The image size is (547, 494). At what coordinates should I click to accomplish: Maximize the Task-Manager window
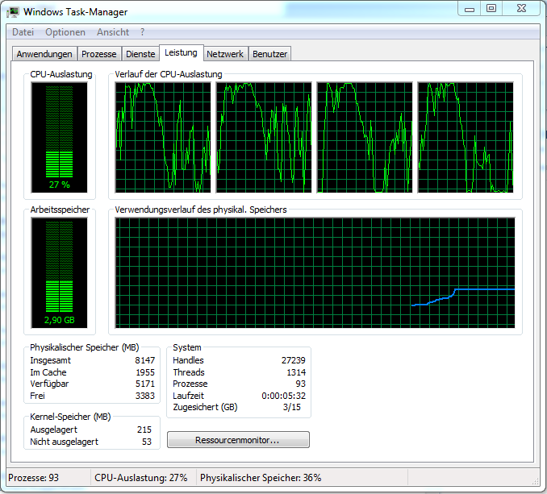click(491, 9)
